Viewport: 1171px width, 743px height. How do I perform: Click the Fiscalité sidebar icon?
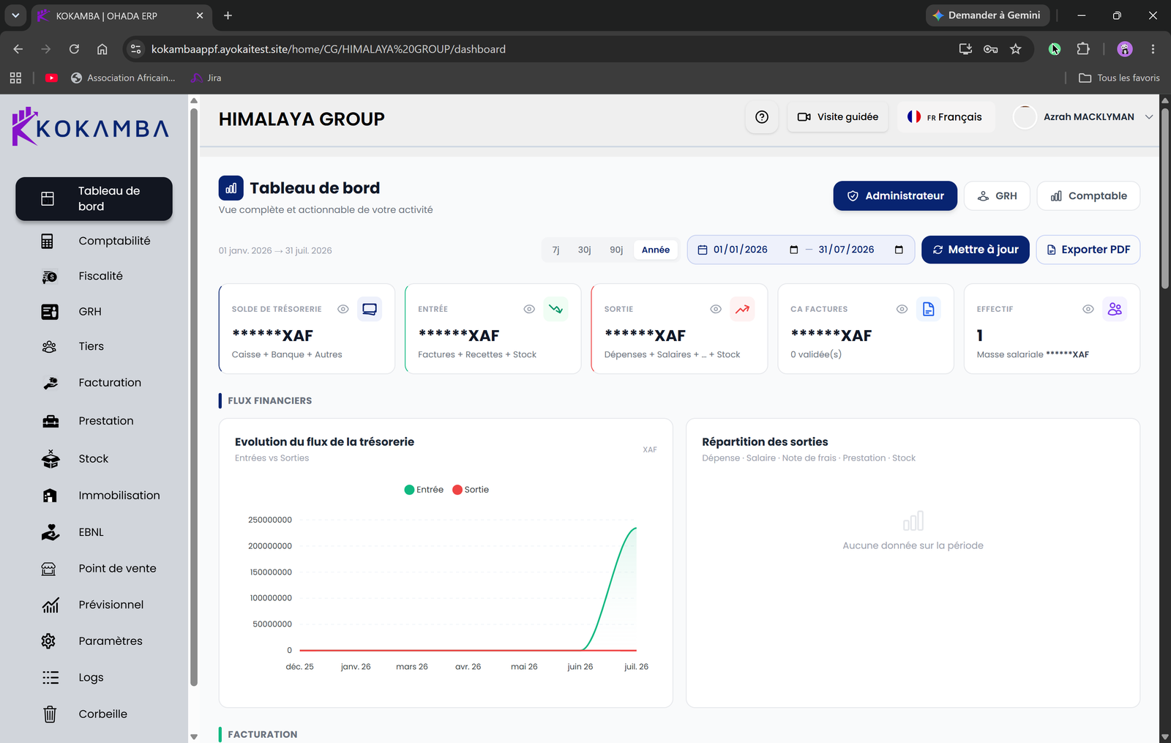point(49,277)
